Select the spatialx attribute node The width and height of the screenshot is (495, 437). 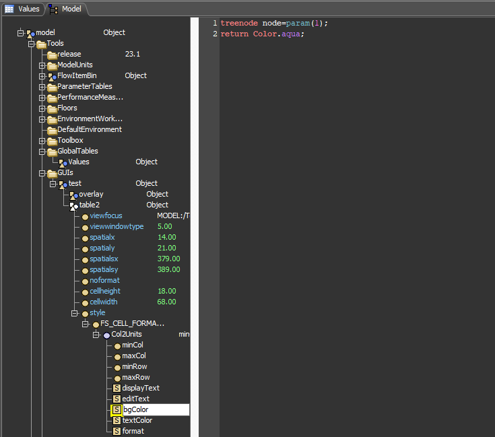tap(102, 238)
